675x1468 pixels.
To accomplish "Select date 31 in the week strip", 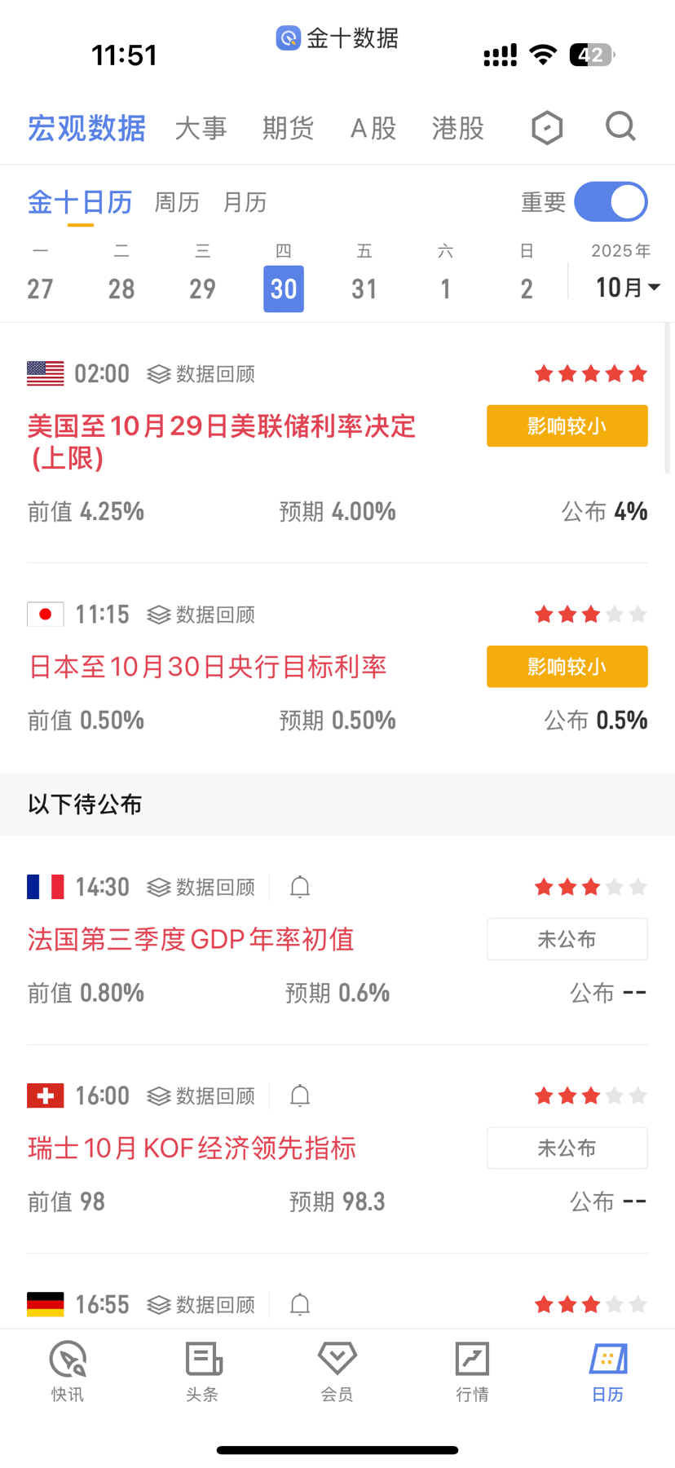I will point(364,289).
